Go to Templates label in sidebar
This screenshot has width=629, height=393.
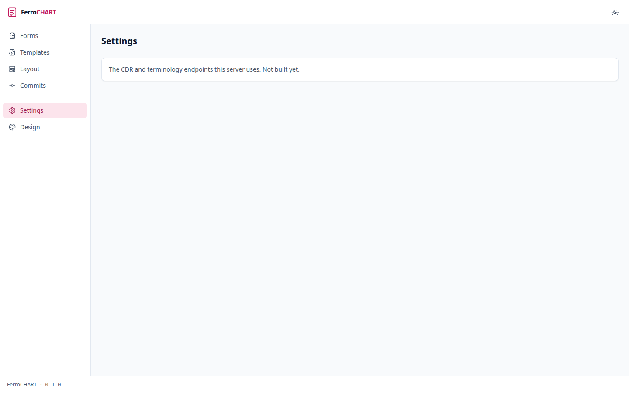(x=35, y=52)
